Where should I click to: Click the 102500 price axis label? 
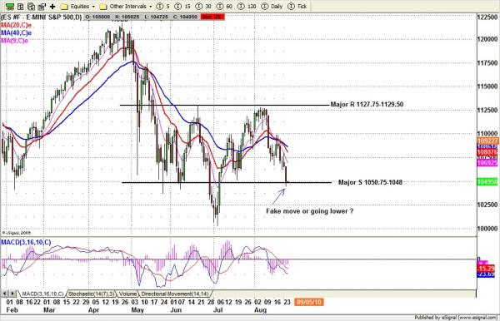487,205
